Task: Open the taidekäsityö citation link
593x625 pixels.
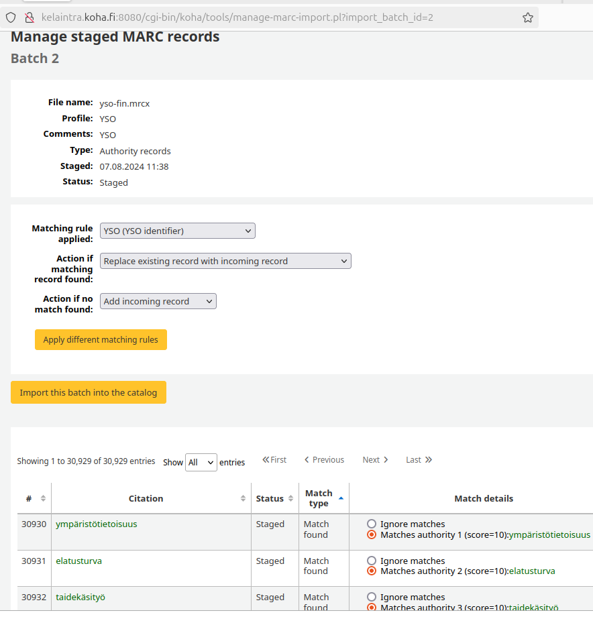Action: click(x=80, y=597)
